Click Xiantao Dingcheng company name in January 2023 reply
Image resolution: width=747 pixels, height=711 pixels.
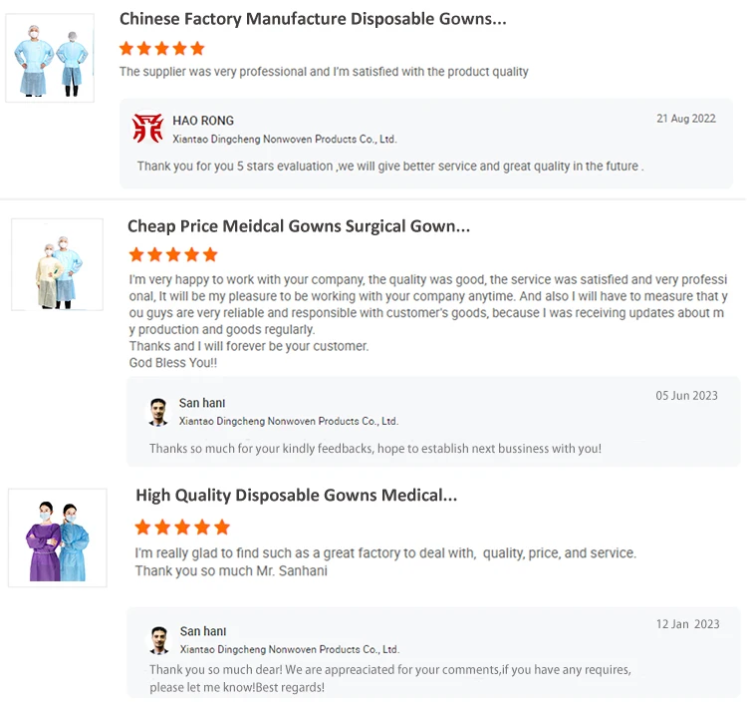290,649
